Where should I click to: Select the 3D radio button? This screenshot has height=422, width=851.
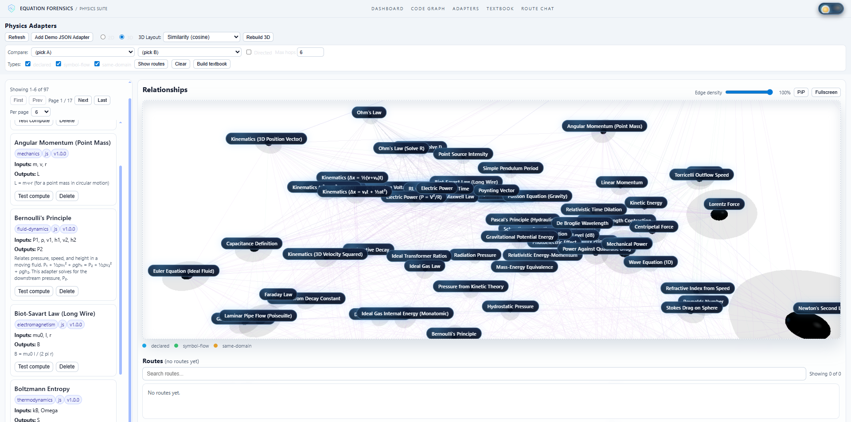tap(122, 37)
